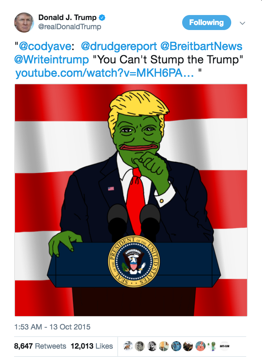Viewport: 262px width, 357px height.
Task: Open the tweet author's profile avatar
Action: point(24,23)
